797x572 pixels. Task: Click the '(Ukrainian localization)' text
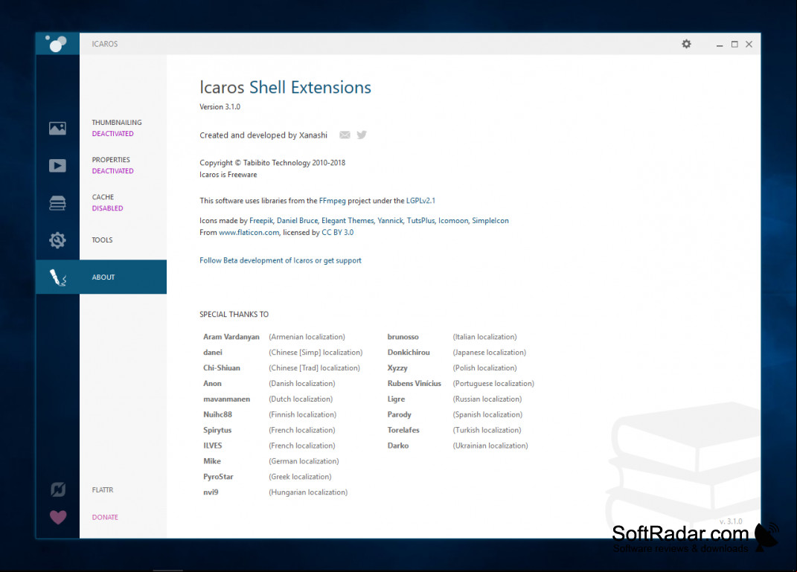click(x=490, y=446)
